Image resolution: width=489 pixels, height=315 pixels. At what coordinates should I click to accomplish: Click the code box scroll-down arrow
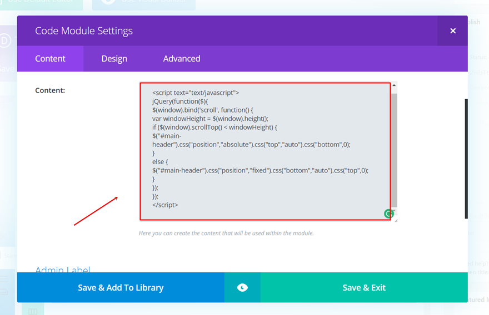click(394, 211)
